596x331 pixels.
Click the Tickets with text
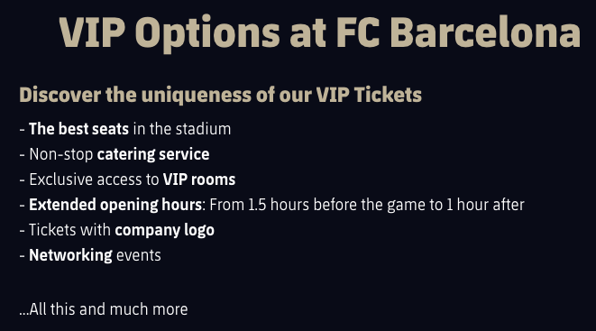point(69,230)
